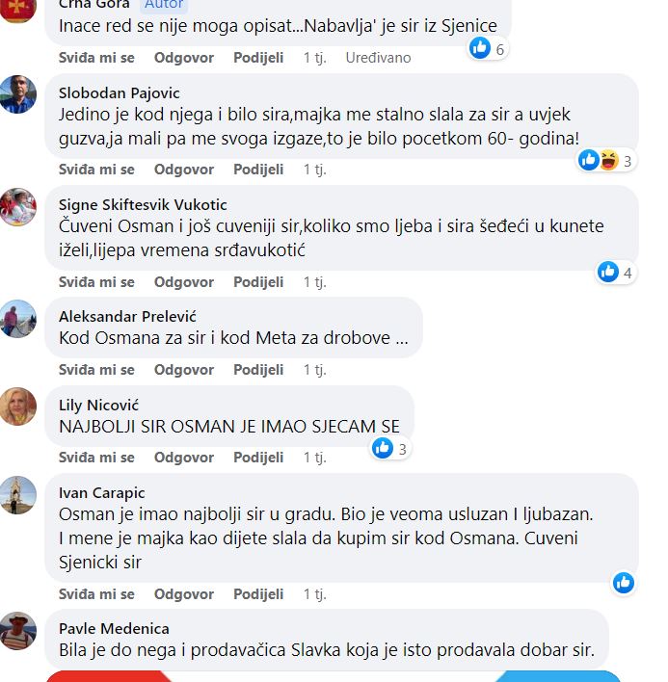View the 6 likes on Crna Gora's comment

click(488, 48)
